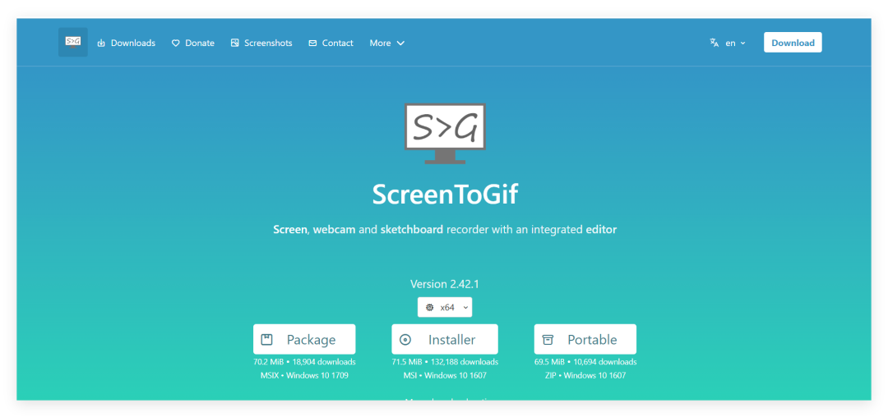Click the ZIP • Windows 10 1607 text

click(x=585, y=375)
